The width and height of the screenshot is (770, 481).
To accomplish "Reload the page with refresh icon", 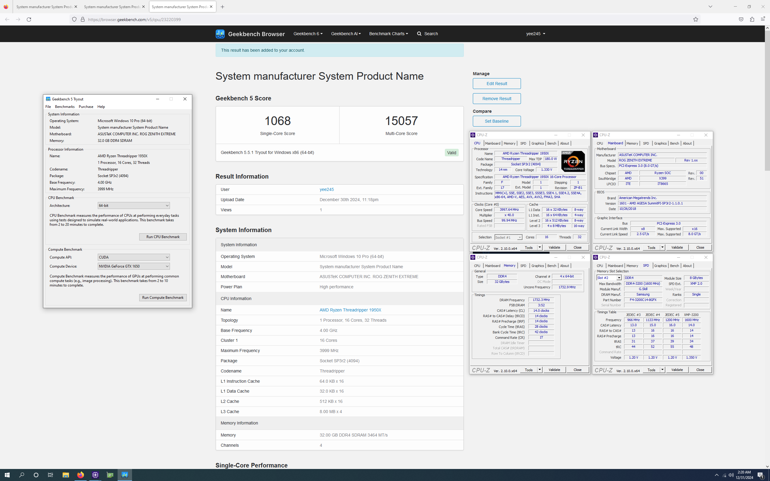I will click(x=29, y=20).
